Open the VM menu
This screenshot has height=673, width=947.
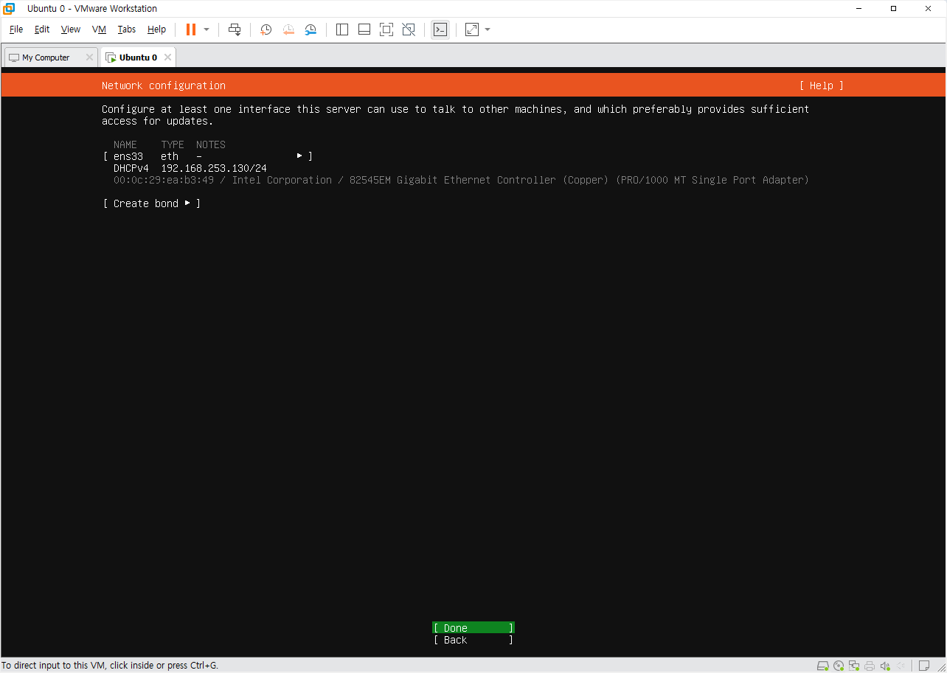pos(100,29)
